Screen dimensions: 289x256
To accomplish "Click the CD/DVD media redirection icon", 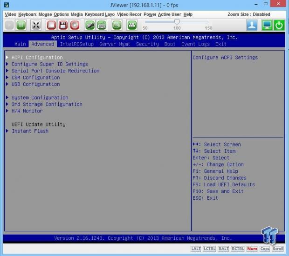I will pyautogui.click(x=75, y=25).
